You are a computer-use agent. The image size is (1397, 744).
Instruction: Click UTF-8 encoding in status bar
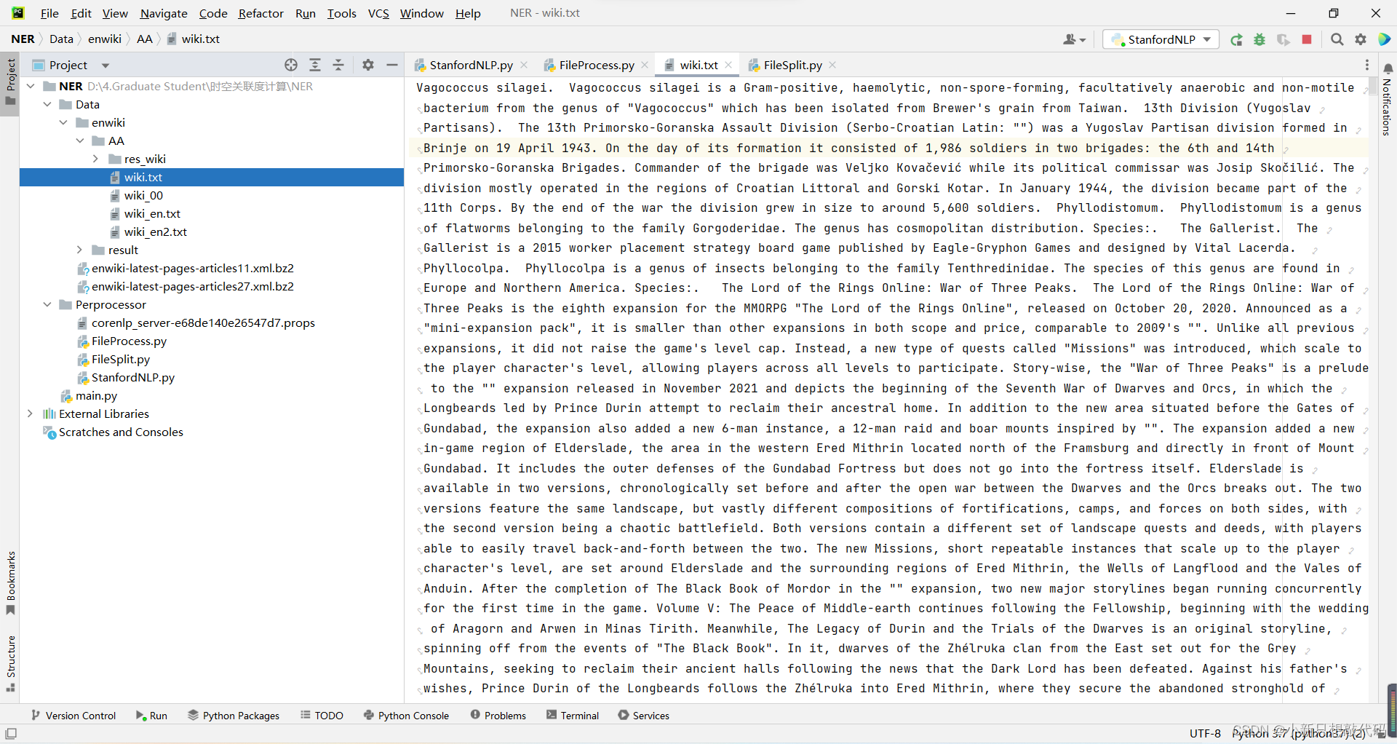[1205, 733]
